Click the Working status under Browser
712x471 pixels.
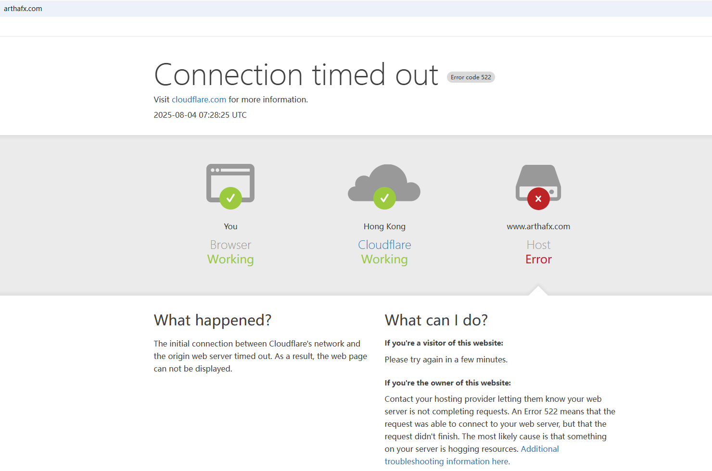coord(230,260)
